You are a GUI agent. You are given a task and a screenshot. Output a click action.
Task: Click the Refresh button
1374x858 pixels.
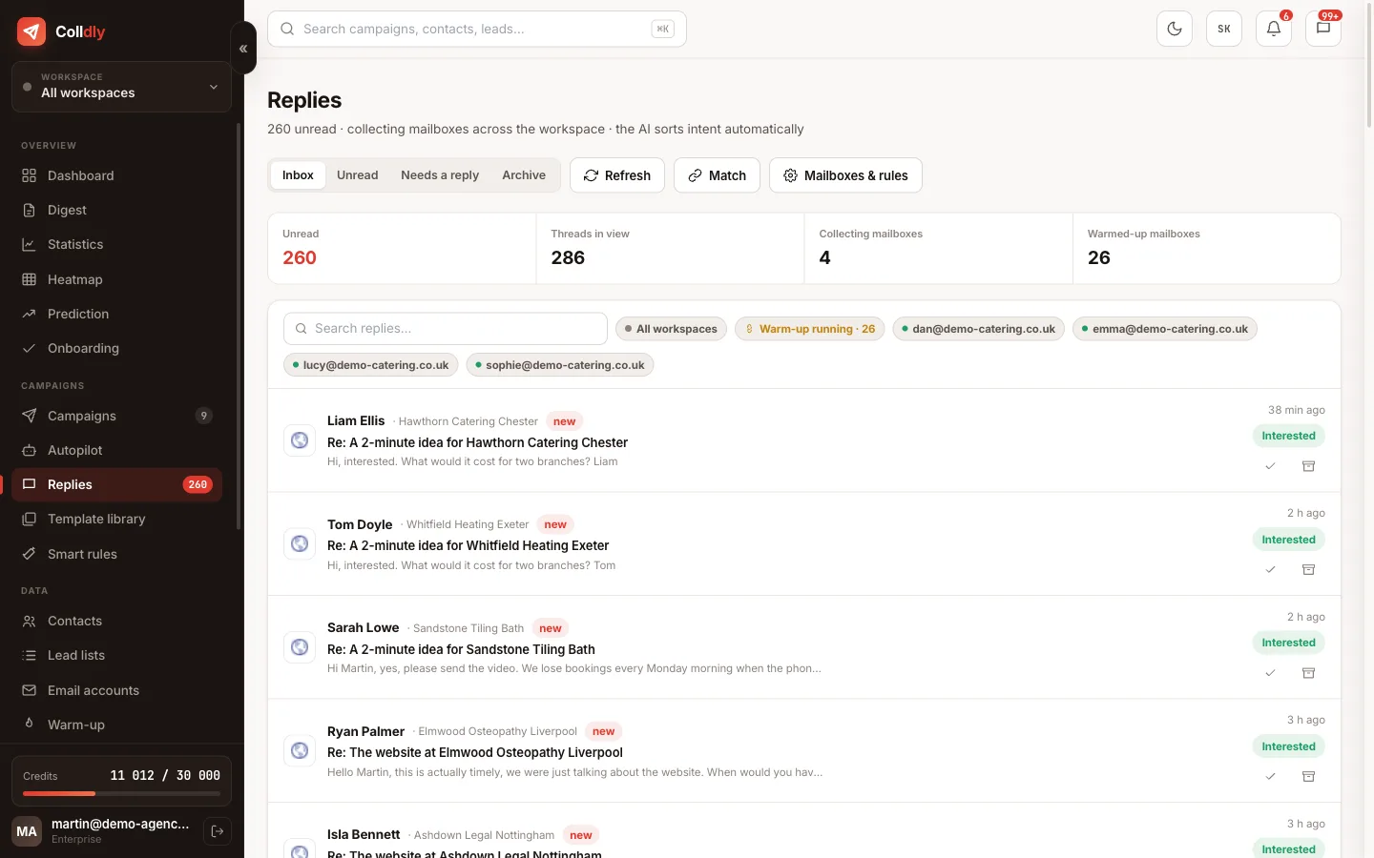(x=617, y=175)
